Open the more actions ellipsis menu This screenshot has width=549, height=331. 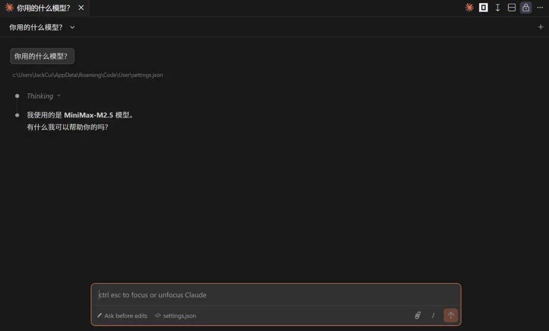pos(540,7)
